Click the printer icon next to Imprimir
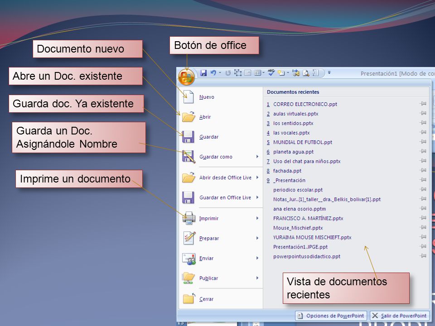 click(x=188, y=218)
